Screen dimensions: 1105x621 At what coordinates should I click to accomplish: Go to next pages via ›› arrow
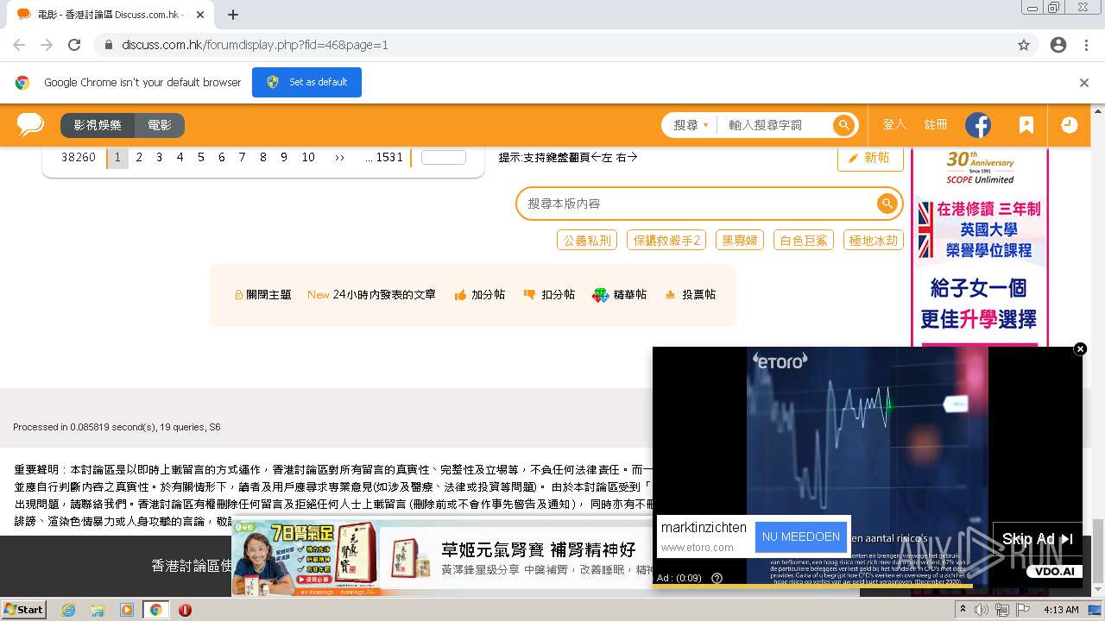(339, 158)
